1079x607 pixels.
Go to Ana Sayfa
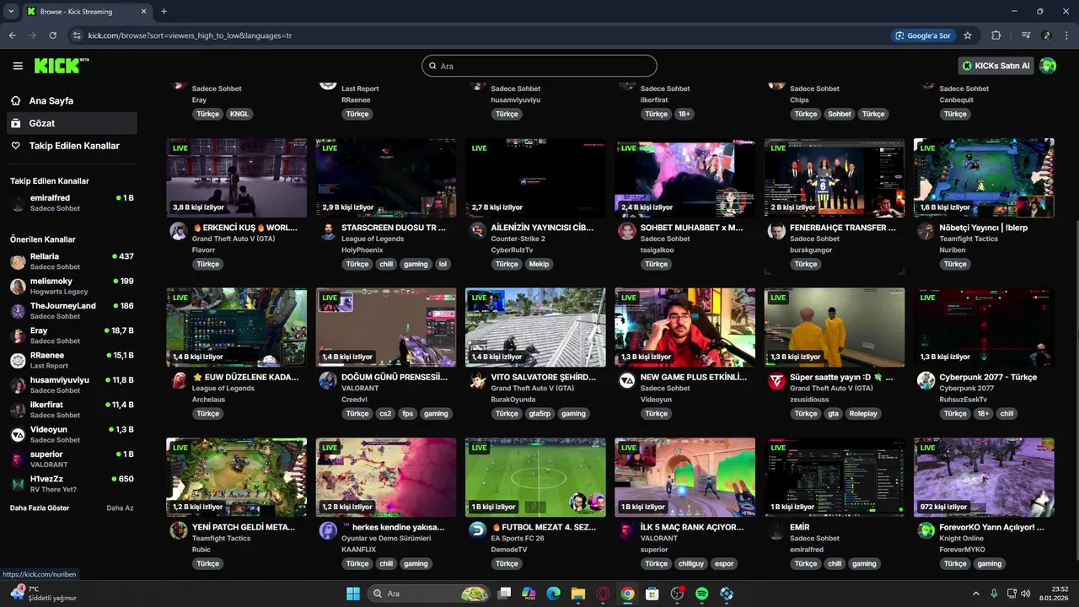coord(71,100)
